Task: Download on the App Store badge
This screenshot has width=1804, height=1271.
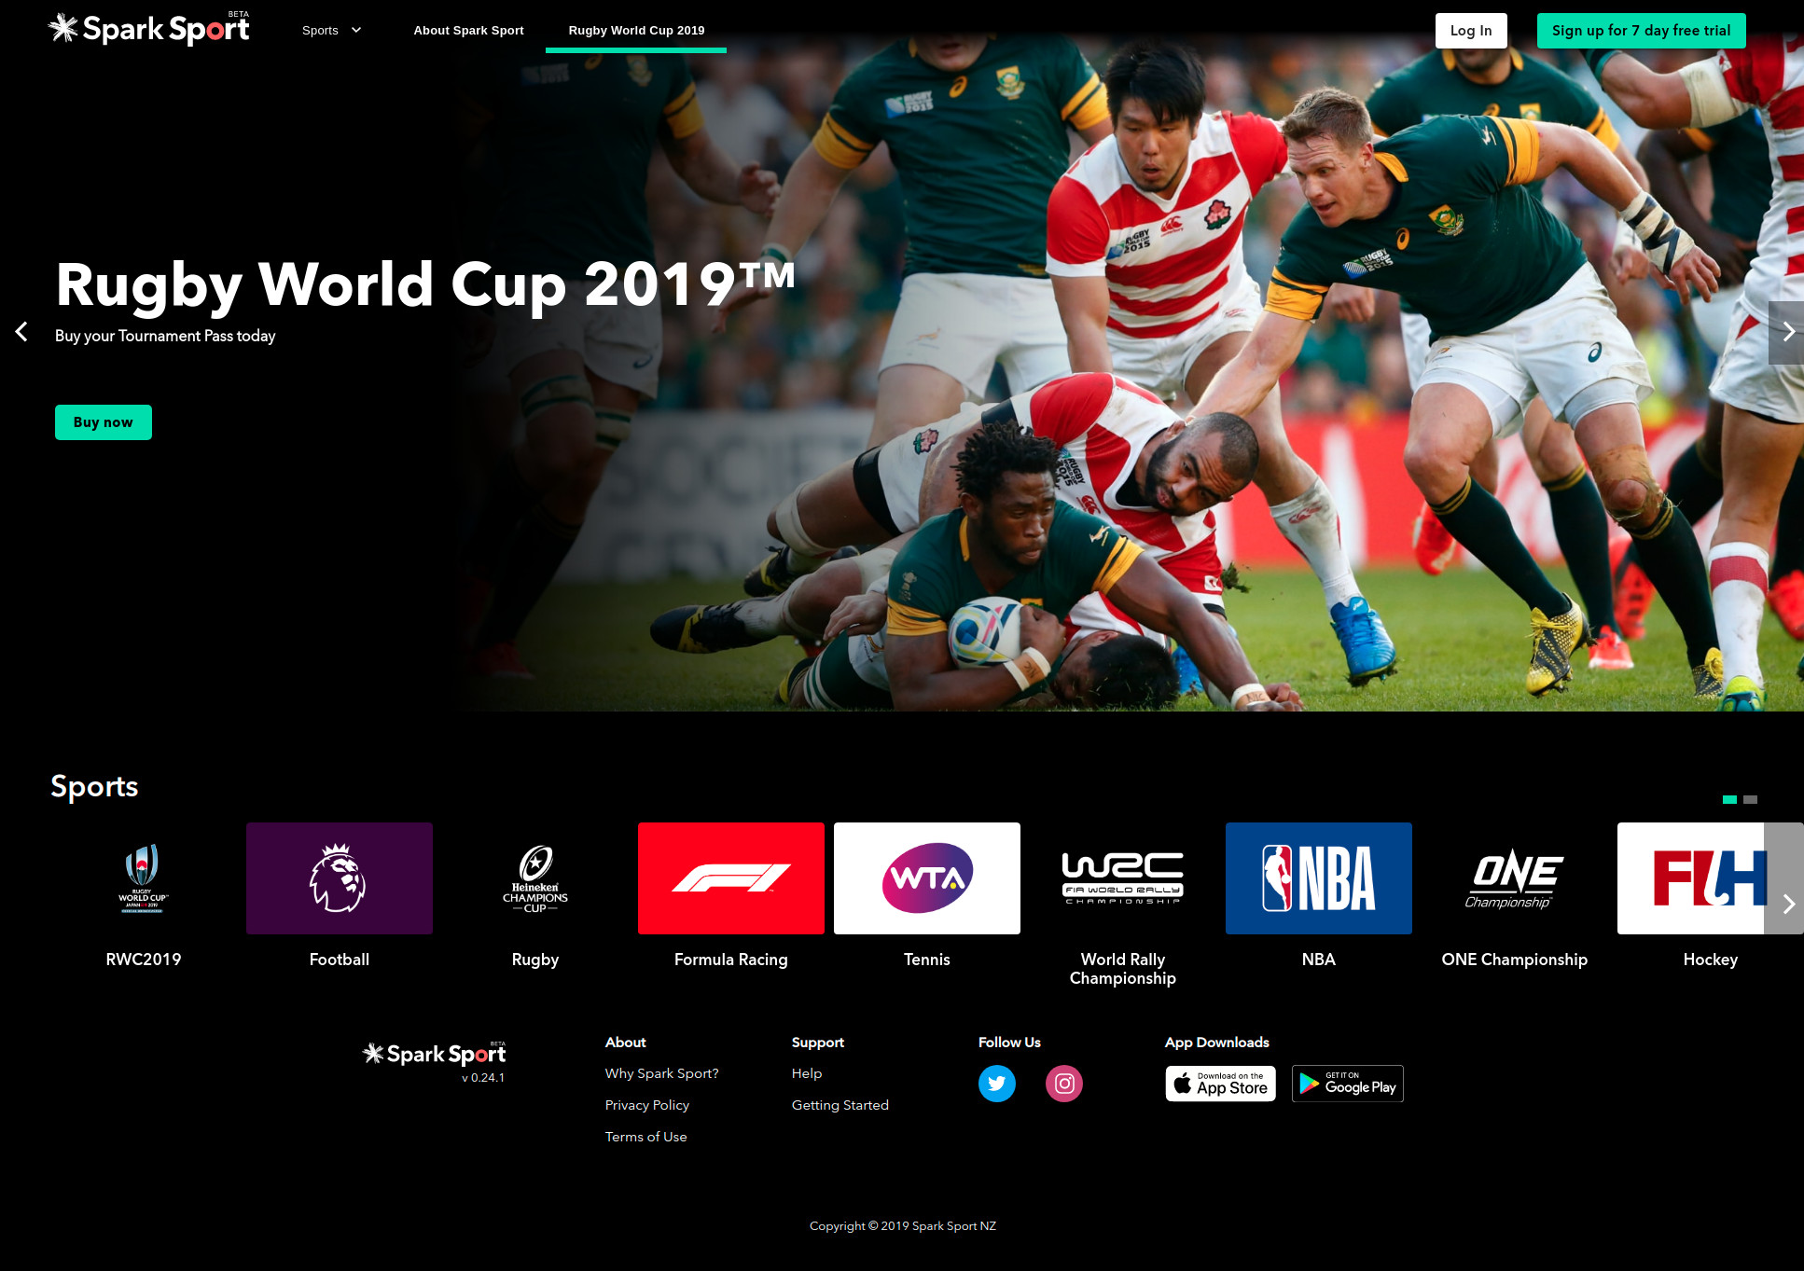Action: pyautogui.click(x=1221, y=1084)
